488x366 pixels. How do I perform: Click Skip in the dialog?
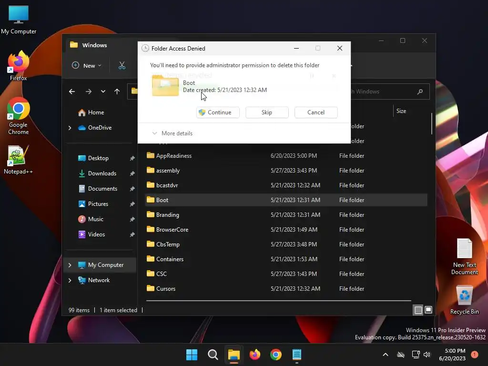[x=267, y=112]
